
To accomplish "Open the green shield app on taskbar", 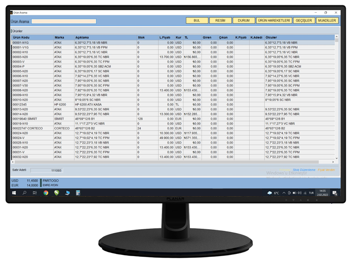I will tap(56, 193).
